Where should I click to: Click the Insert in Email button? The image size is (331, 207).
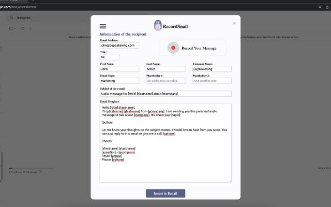click(165, 193)
